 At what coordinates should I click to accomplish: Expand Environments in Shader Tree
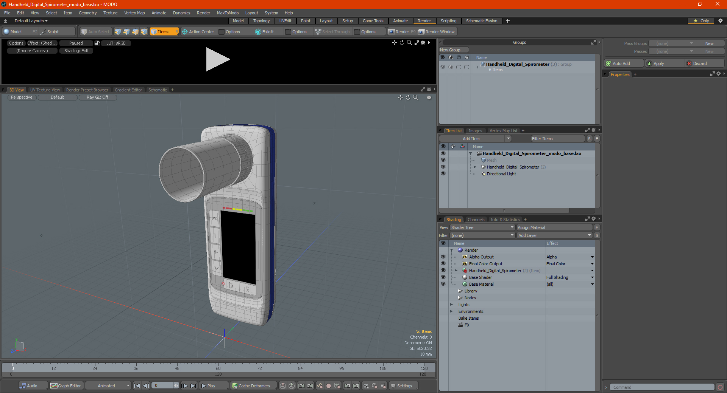tap(451, 311)
